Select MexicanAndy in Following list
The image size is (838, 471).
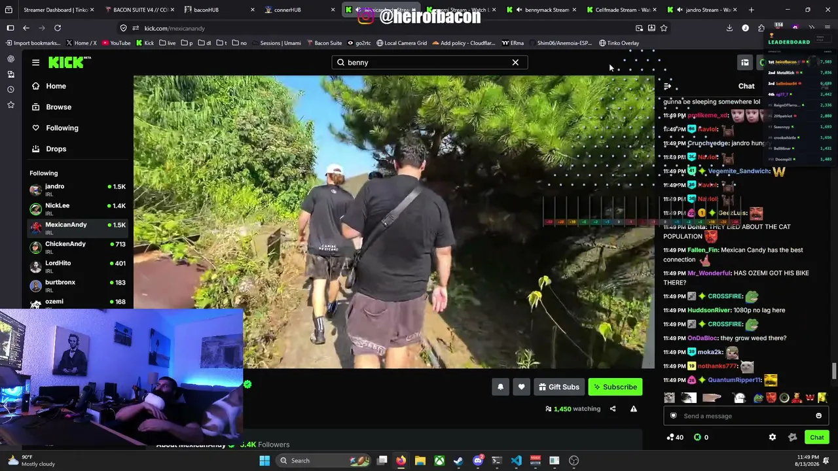click(77, 228)
